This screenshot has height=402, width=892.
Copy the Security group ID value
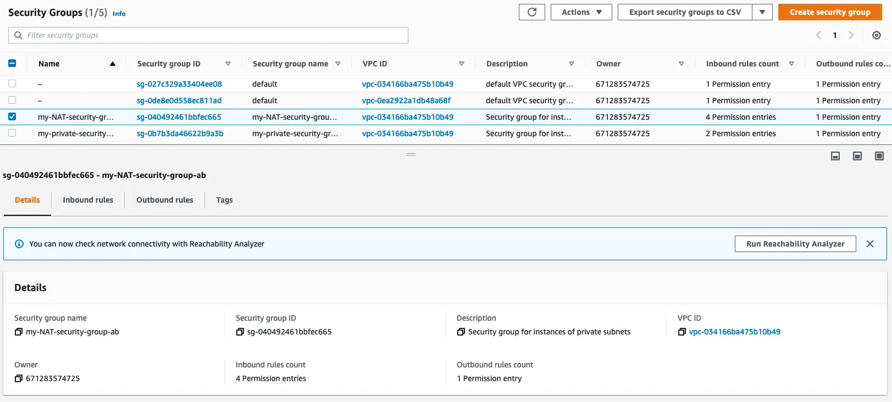coord(240,332)
